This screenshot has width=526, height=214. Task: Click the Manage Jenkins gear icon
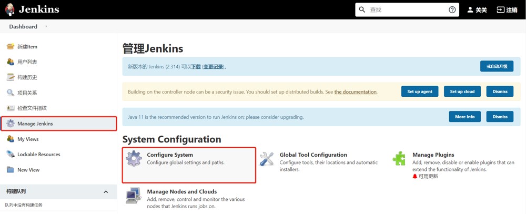tap(11, 124)
